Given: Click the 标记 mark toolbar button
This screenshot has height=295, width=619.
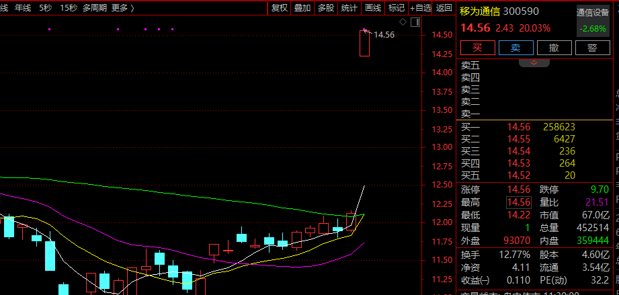Looking at the screenshot, I should click(397, 8).
